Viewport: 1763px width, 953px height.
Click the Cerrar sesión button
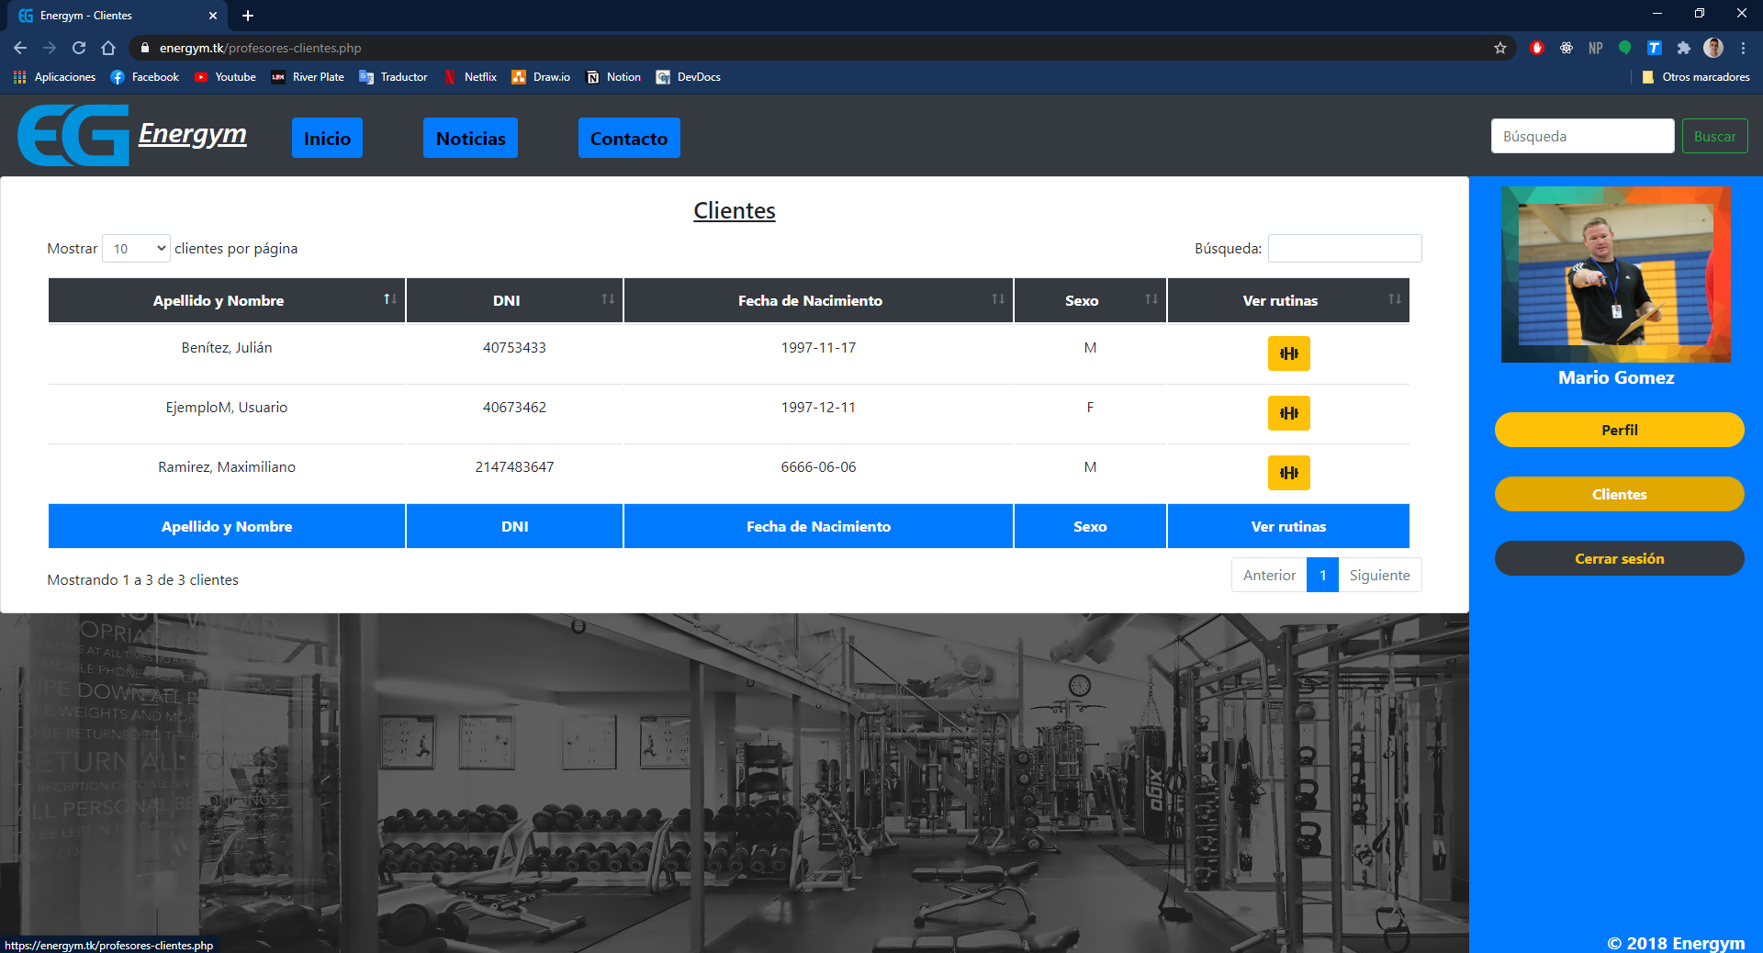[1619, 558]
